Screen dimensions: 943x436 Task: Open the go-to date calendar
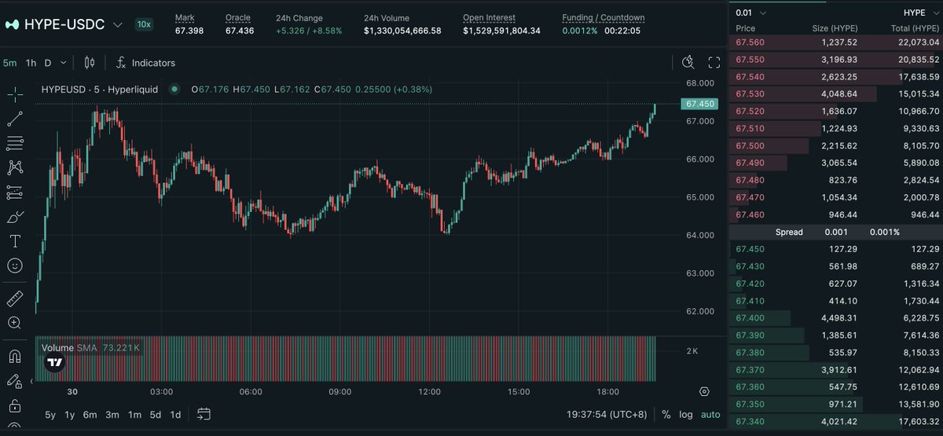204,414
